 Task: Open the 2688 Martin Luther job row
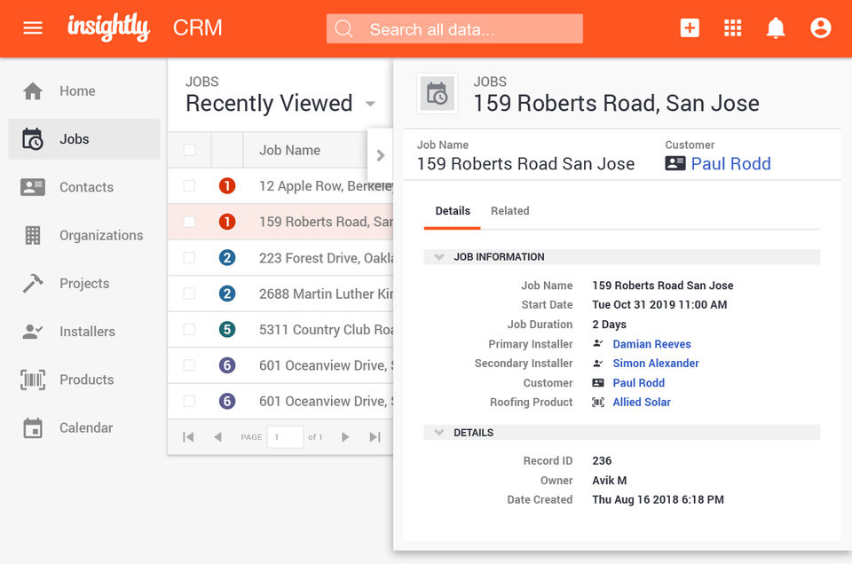[x=280, y=294]
